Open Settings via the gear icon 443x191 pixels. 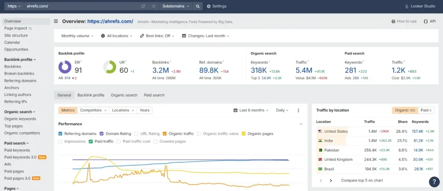coord(209,6)
